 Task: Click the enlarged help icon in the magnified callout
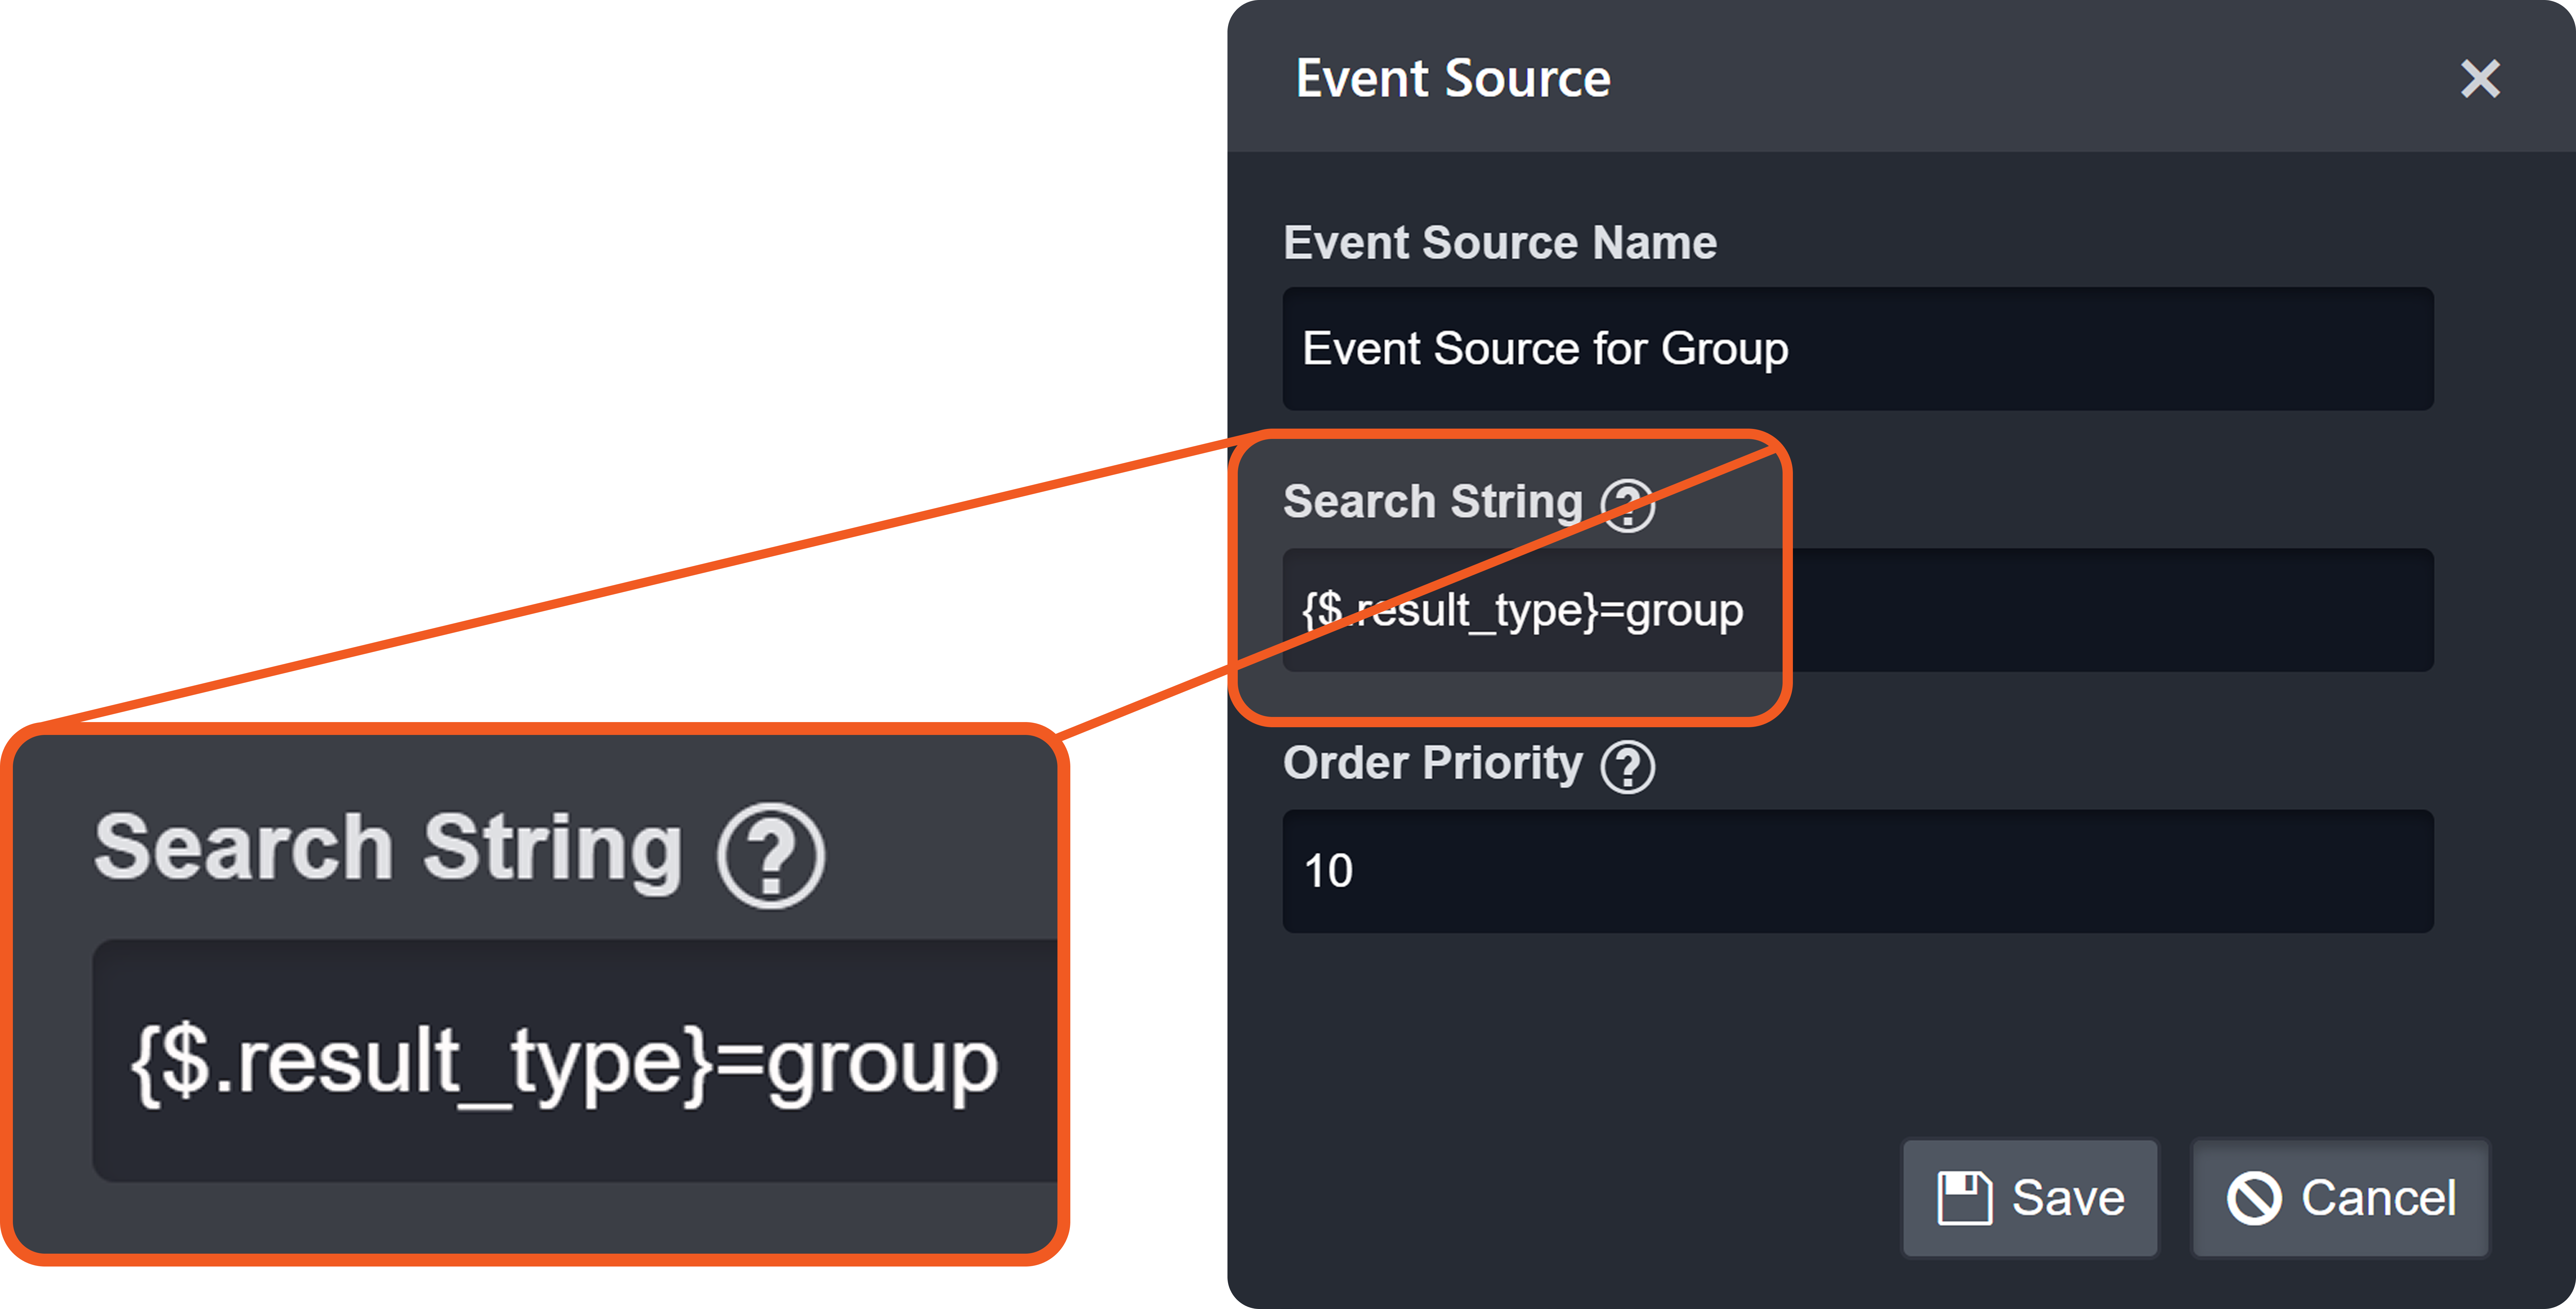pyautogui.click(x=770, y=855)
